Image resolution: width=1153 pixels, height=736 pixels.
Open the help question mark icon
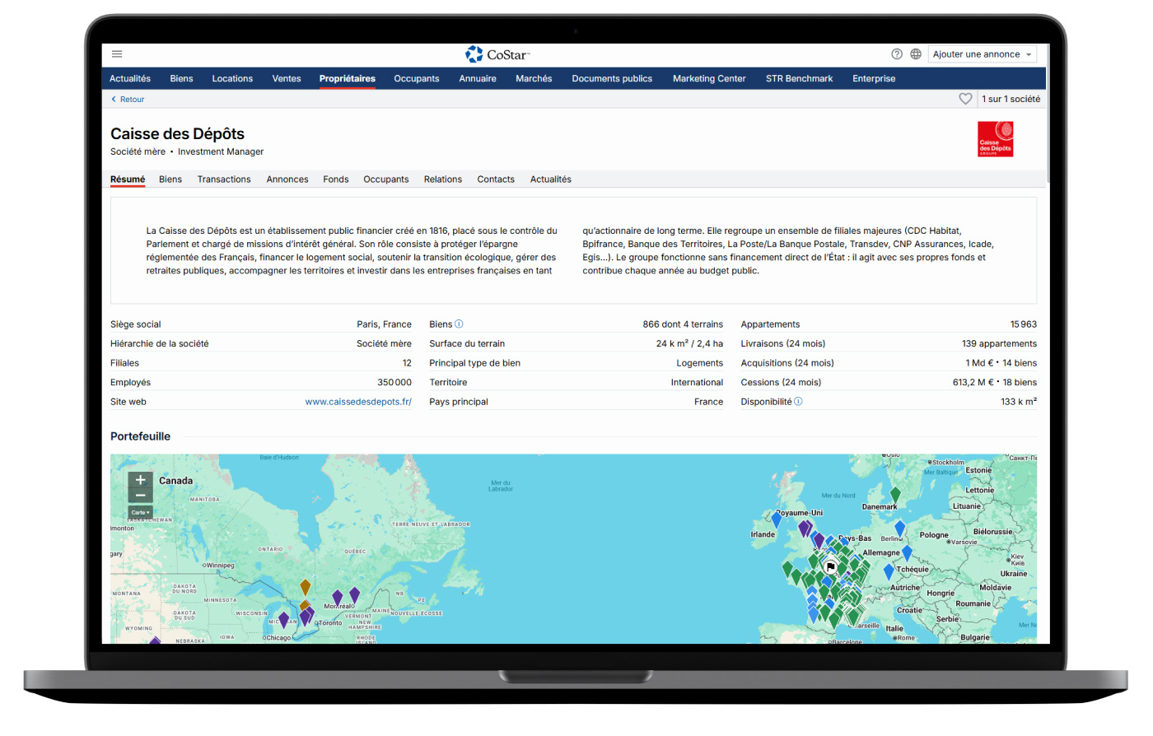coord(897,54)
